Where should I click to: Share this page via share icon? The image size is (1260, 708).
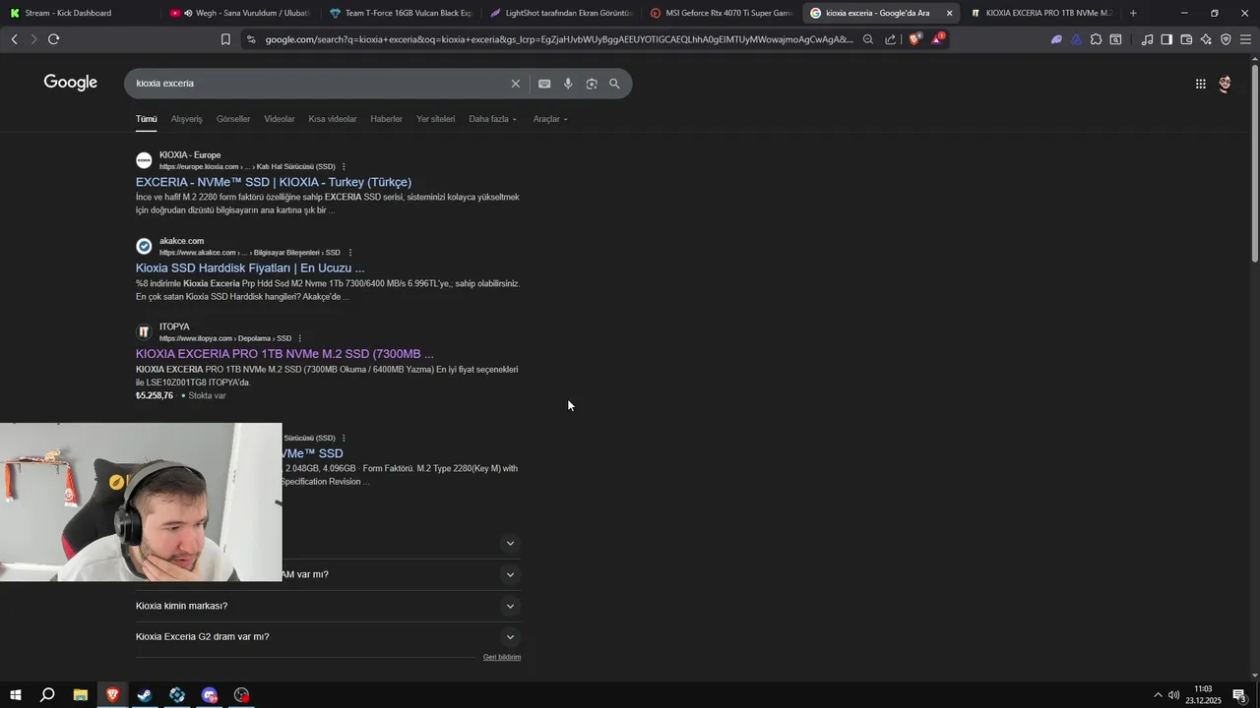pyautogui.click(x=891, y=39)
